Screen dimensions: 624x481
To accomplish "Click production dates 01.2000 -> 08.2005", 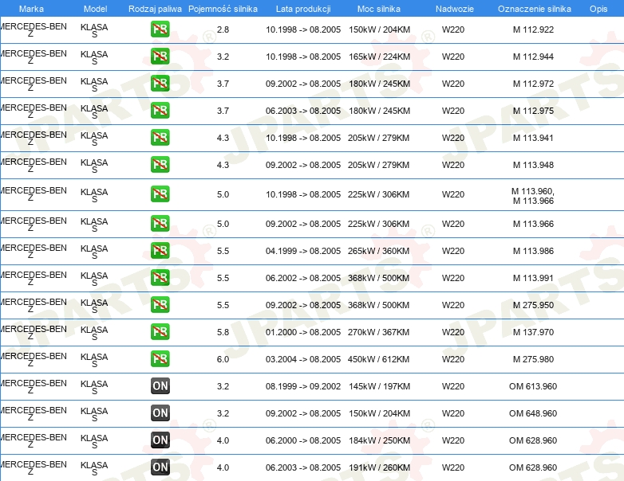I will [x=303, y=331].
